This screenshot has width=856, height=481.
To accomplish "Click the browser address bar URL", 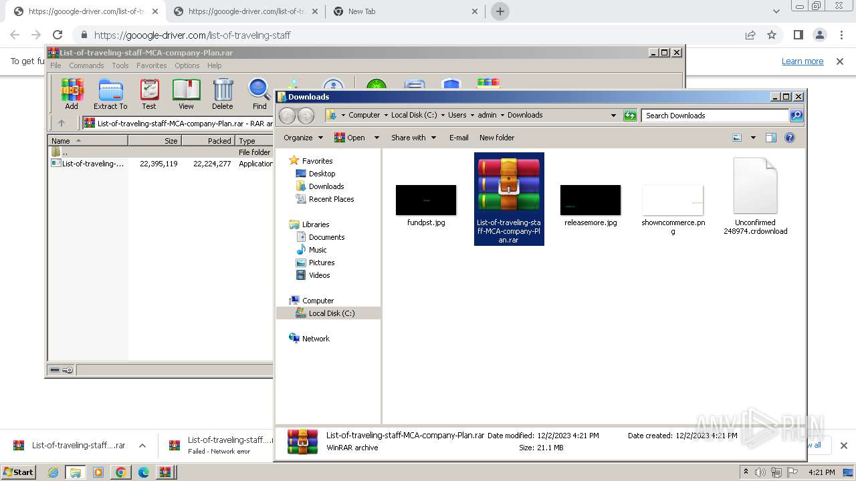I will pyautogui.click(x=193, y=35).
